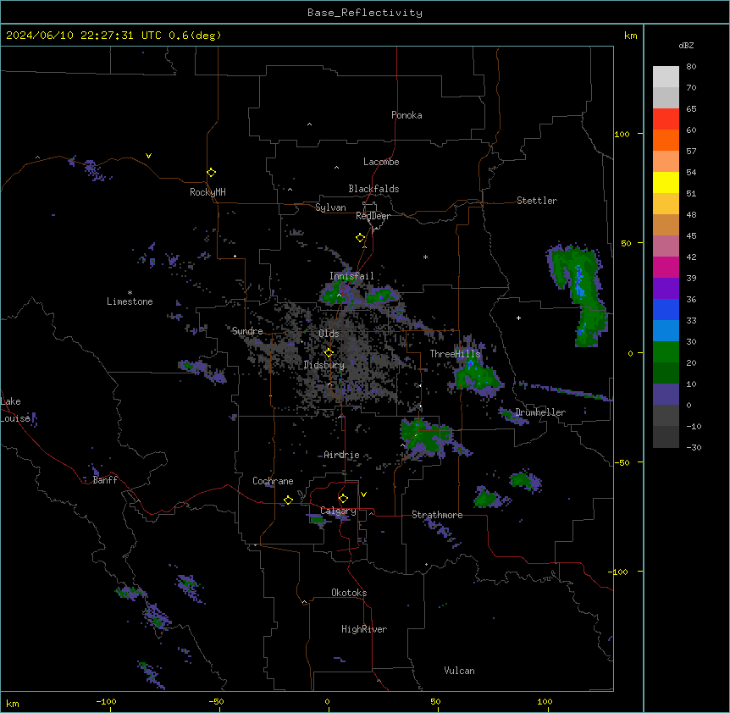Pick the magenta 42-39 dBZ legend swatch
The width and height of the screenshot is (730, 713).
(666, 267)
